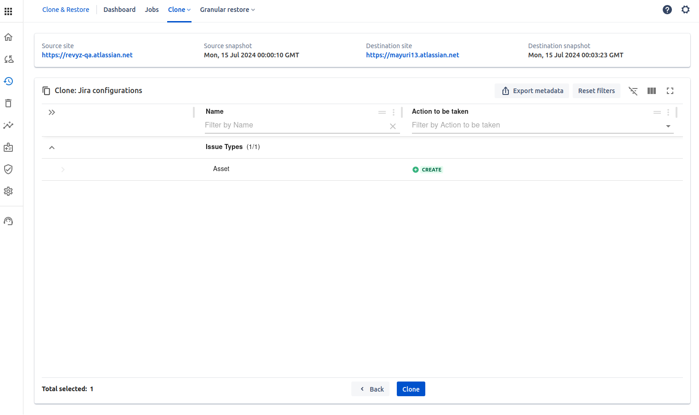Expand the Asset row details
The image size is (699, 415).
63,170
